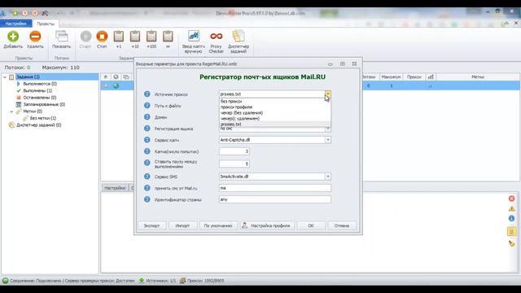
Task: Click the Отмена button
Action: [342, 225]
